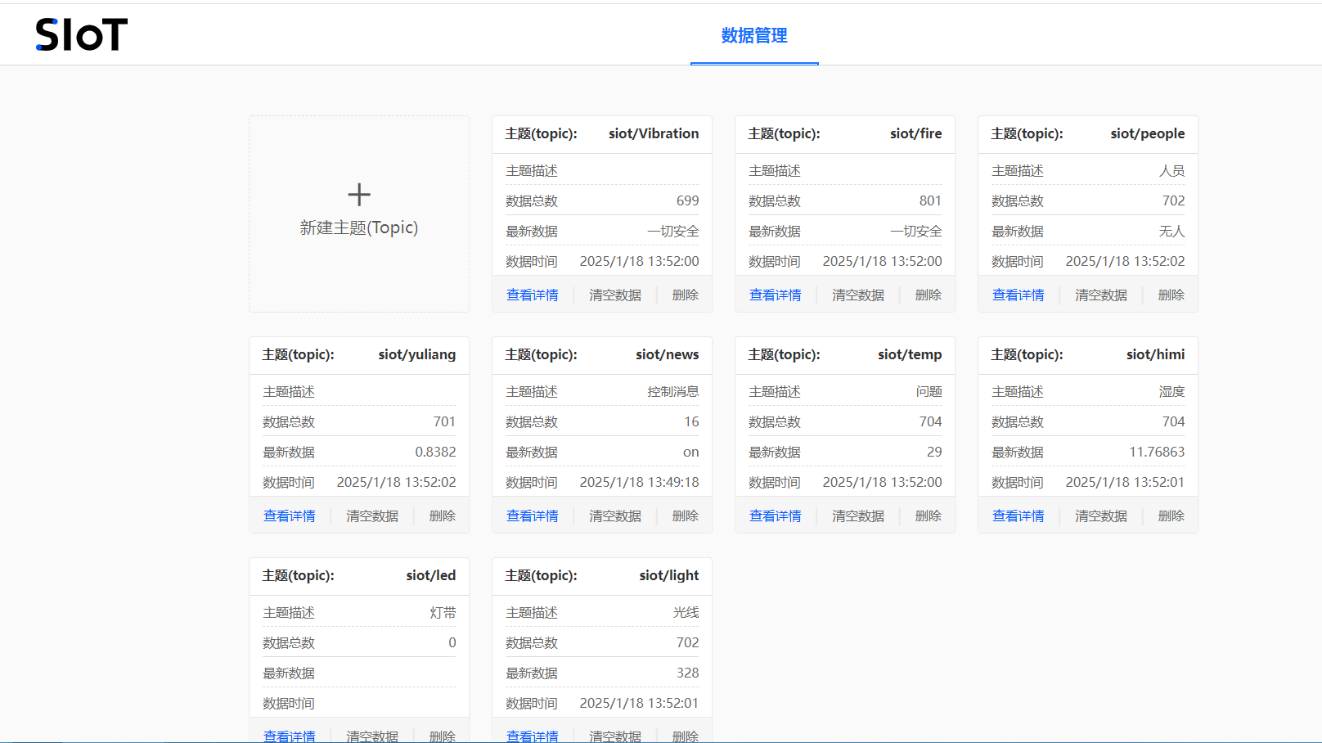Click the siot/led topic title
This screenshot has width=1322, height=743.
pyautogui.click(x=431, y=575)
